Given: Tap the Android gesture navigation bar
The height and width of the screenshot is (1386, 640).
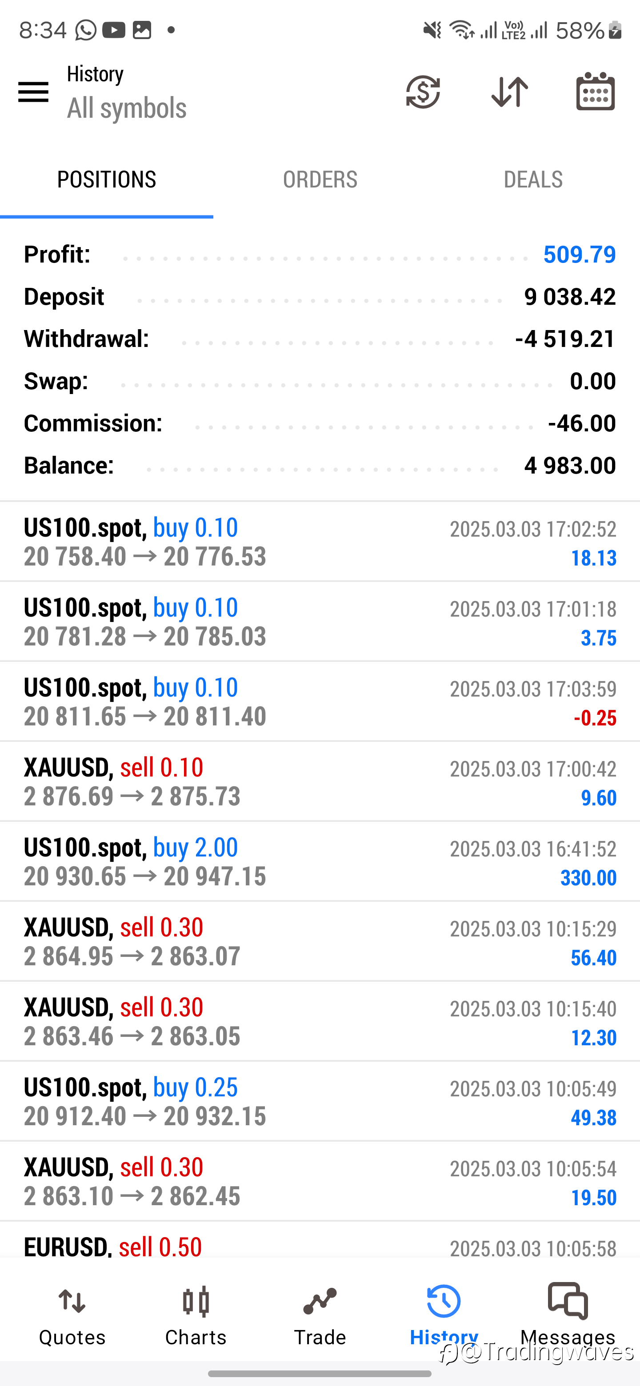Looking at the screenshot, I should point(320,1374).
